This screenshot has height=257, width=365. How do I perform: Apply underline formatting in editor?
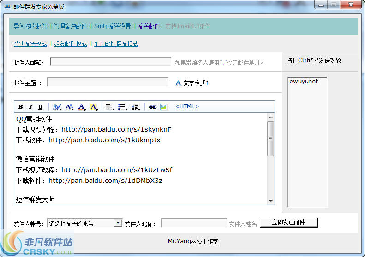click(40, 107)
